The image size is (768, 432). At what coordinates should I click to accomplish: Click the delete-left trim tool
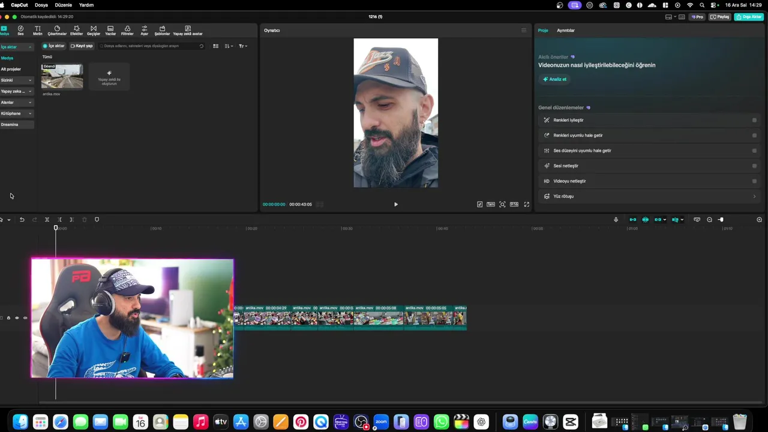coord(59,220)
